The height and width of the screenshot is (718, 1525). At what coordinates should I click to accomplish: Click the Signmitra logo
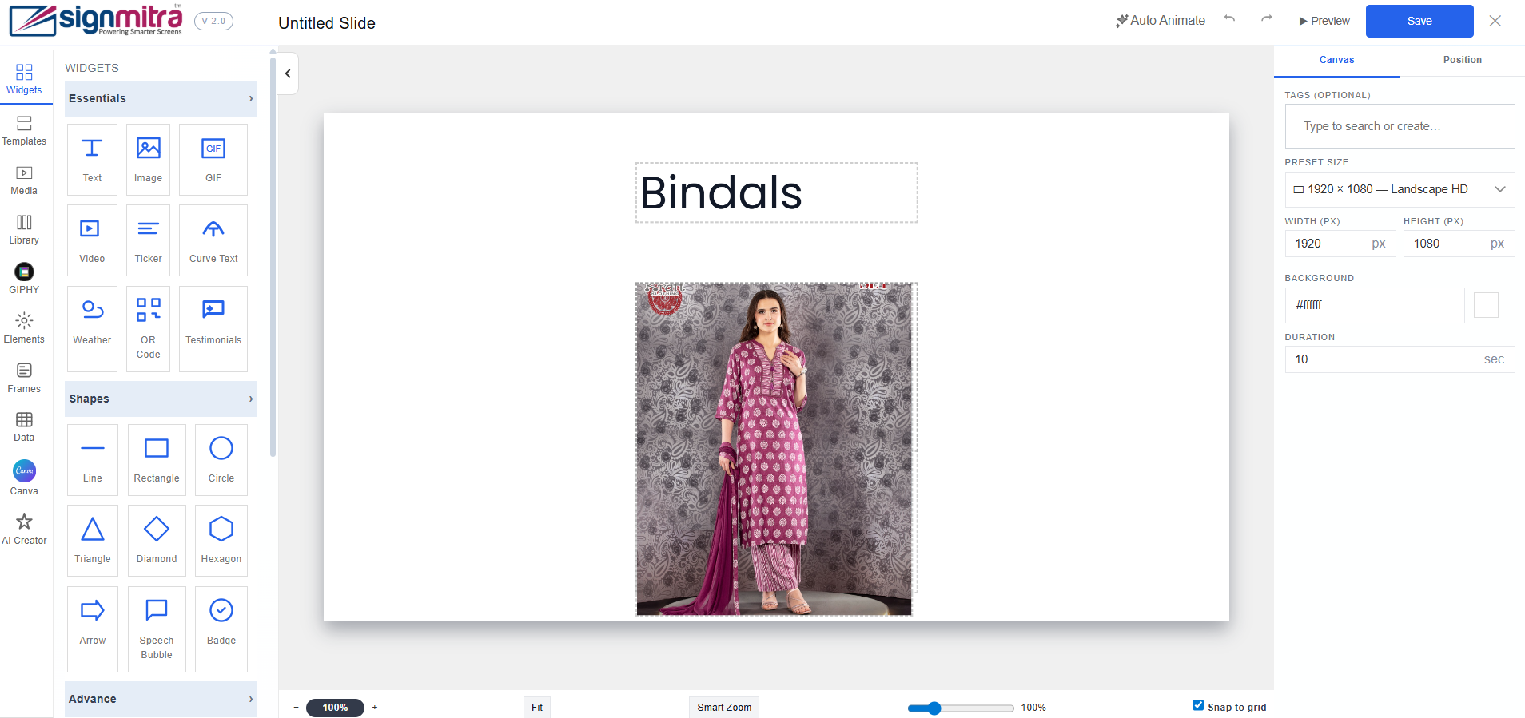(96, 20)
